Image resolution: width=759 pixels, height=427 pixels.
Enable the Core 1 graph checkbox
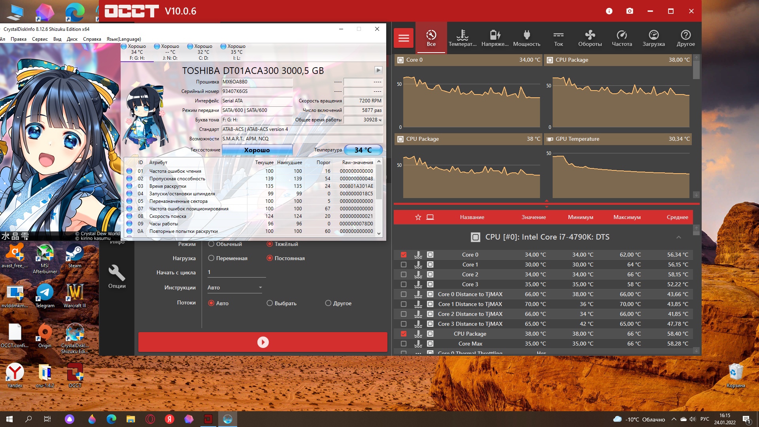(x=404, y=265)
